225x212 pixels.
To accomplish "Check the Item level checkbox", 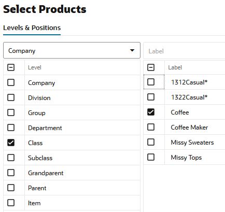I will [11, 203].
